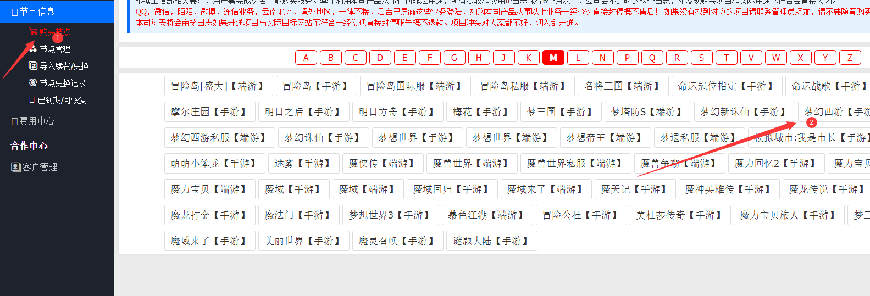Viewport: 870px width, 296px height.
Task: Select letter F filter
Action: point(430,58)
